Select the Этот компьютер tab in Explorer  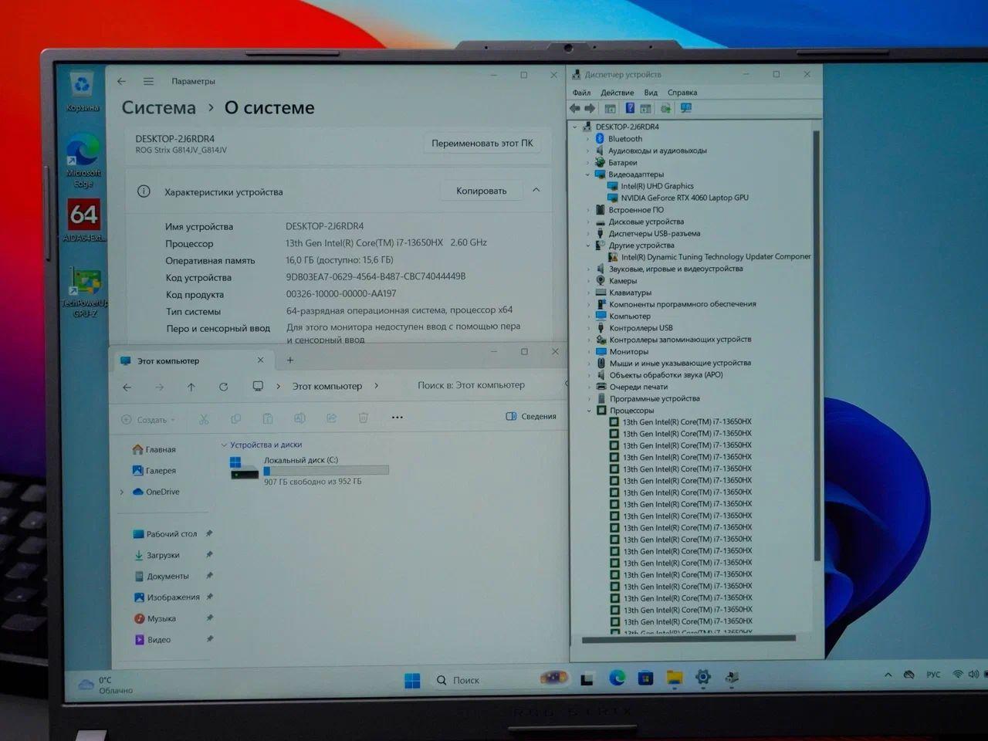(192, 360)
